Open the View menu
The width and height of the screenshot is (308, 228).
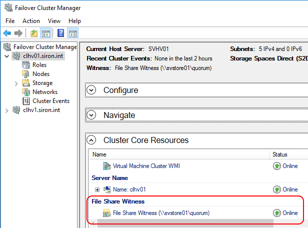pyautogui.click(x=54, y=21)
